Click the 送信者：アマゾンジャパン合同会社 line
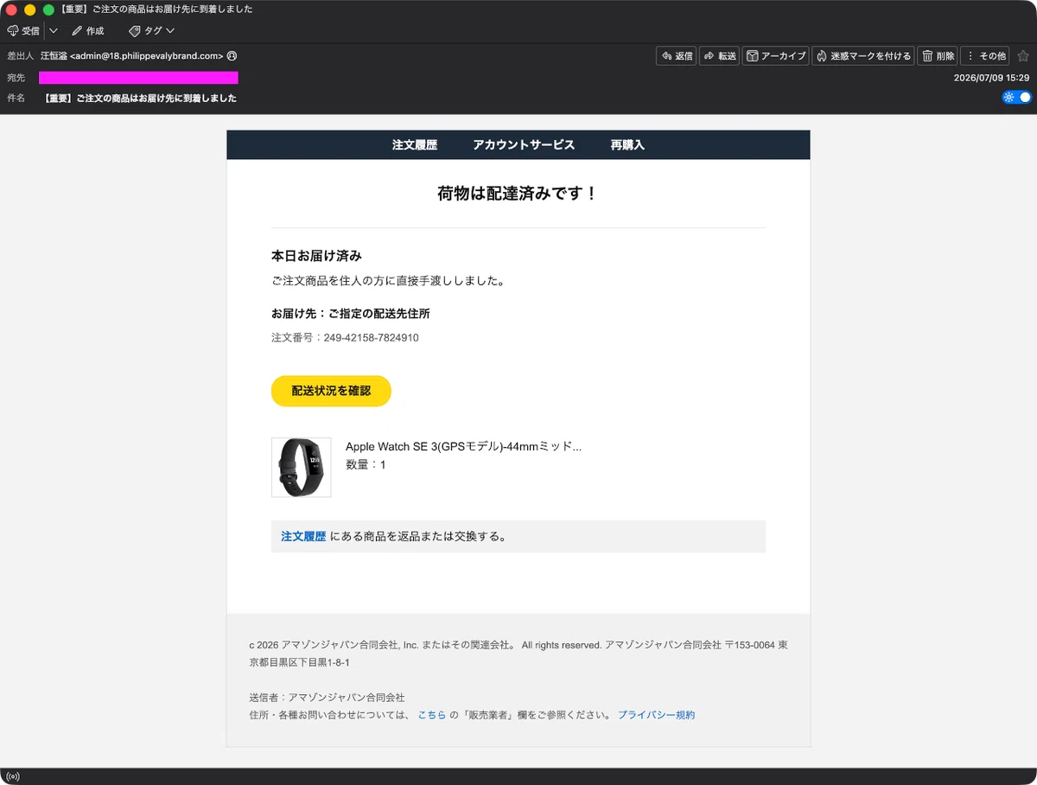Image resolution: width=1037 pixels, height=785 pixels. click(327, 697)
